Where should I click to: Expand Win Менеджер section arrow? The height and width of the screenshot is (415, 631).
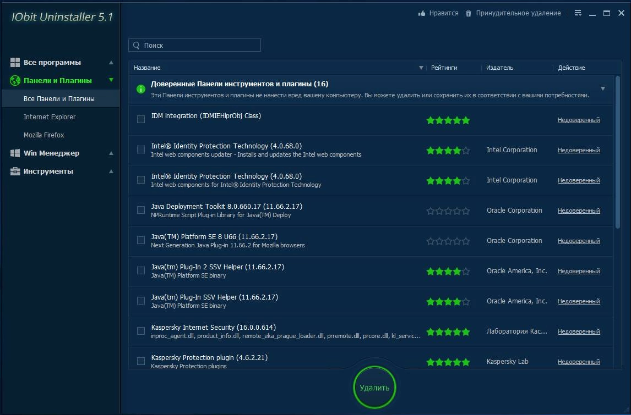point(111,153)
